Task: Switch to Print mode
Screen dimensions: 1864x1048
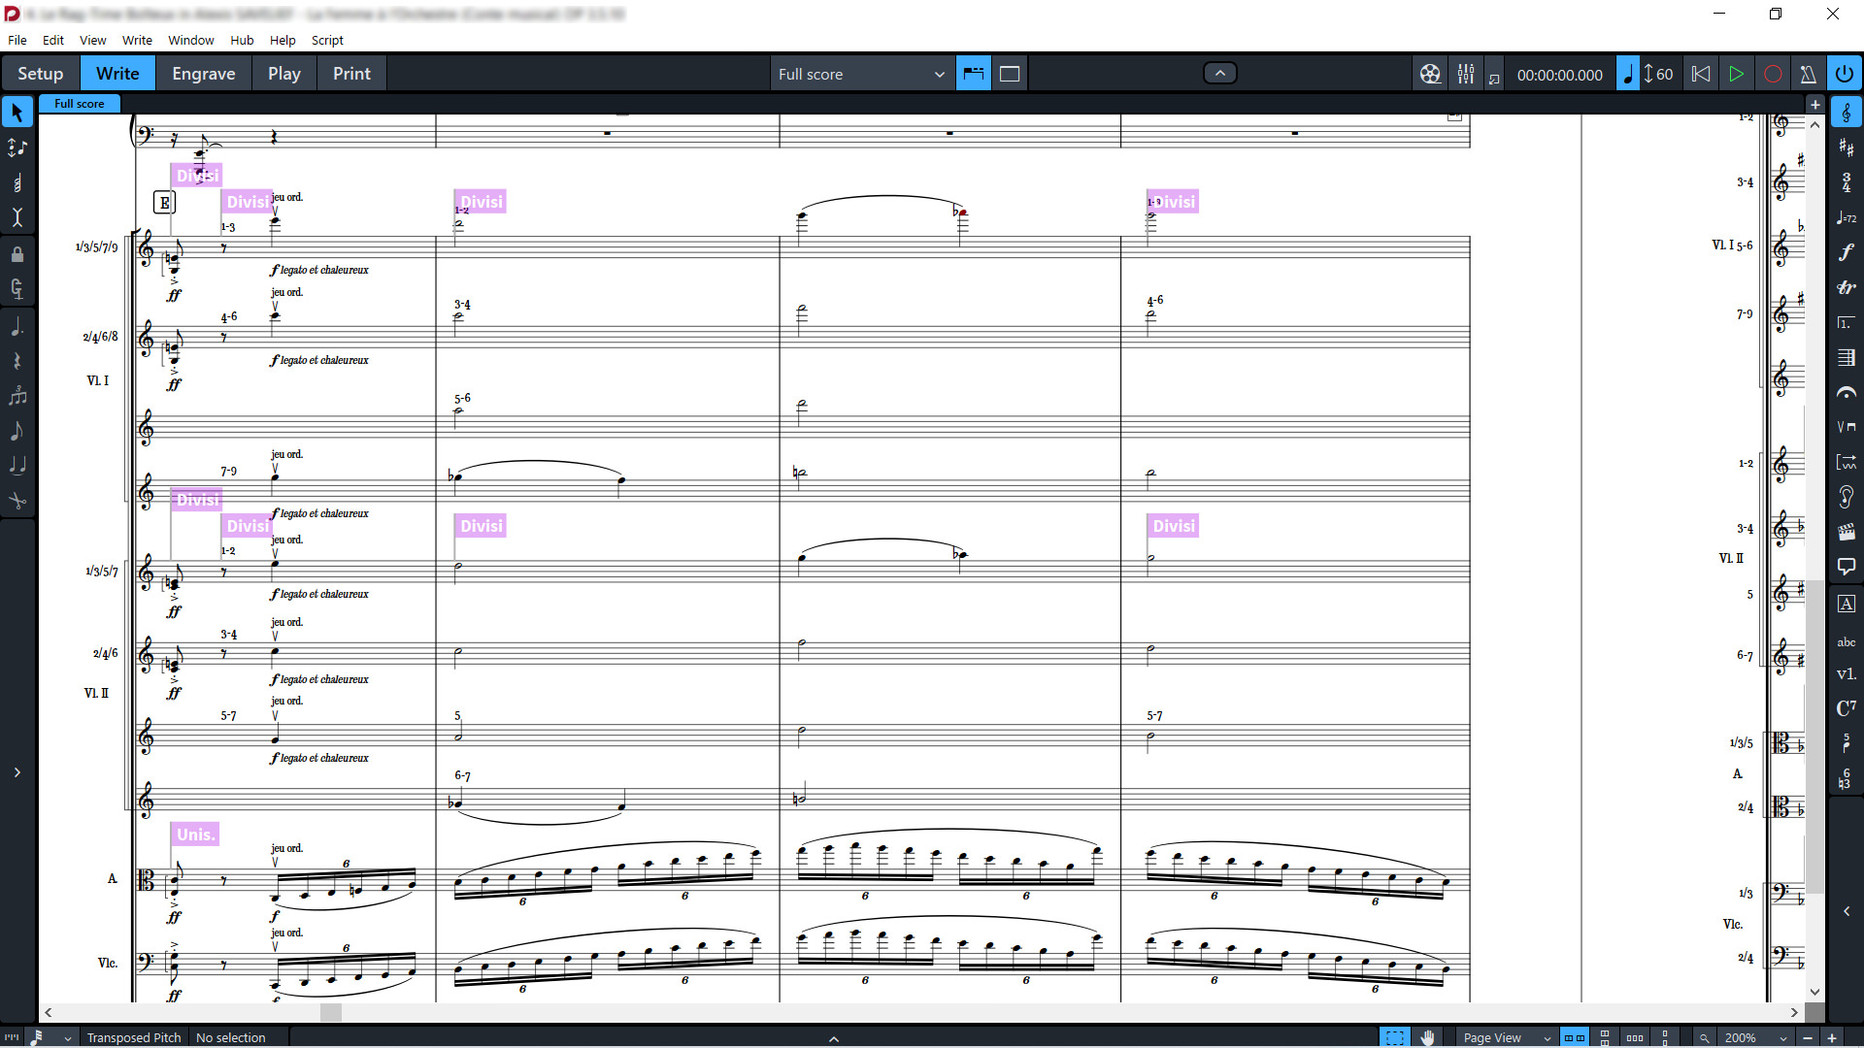Action: [351, 74]
